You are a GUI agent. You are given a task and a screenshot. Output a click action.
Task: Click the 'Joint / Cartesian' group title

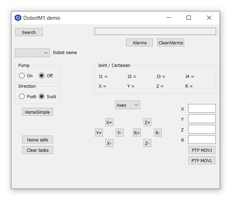coord(114,66)
